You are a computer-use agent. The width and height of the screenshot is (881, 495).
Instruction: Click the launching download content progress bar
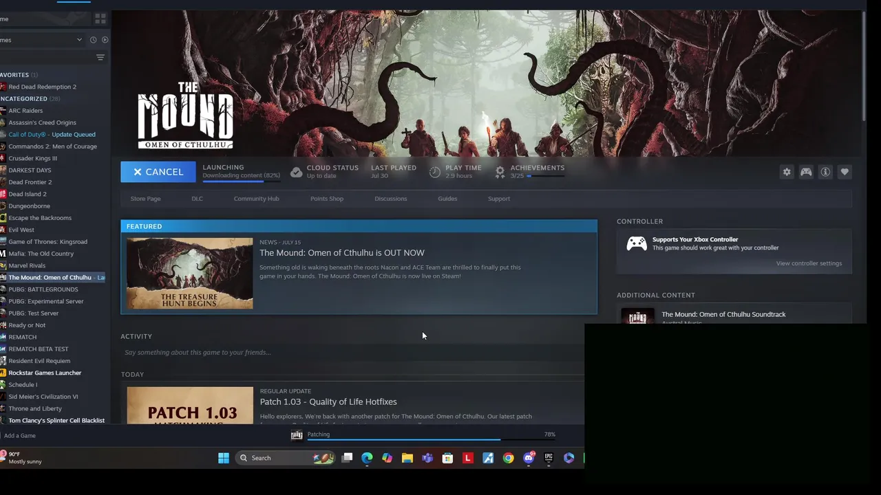tap(242, 181)
